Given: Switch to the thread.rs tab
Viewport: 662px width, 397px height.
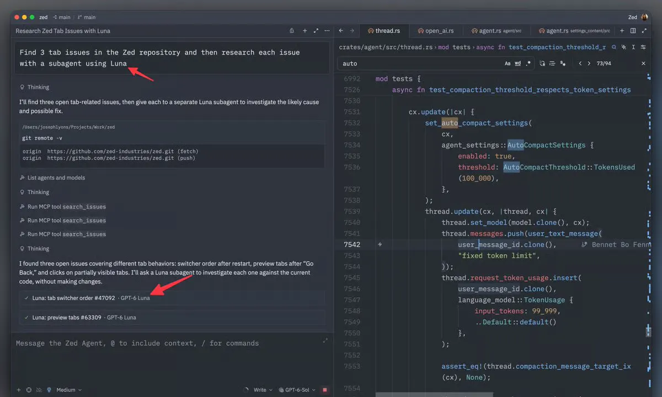Looking at the screenshot, I should (x=383, y=31).
